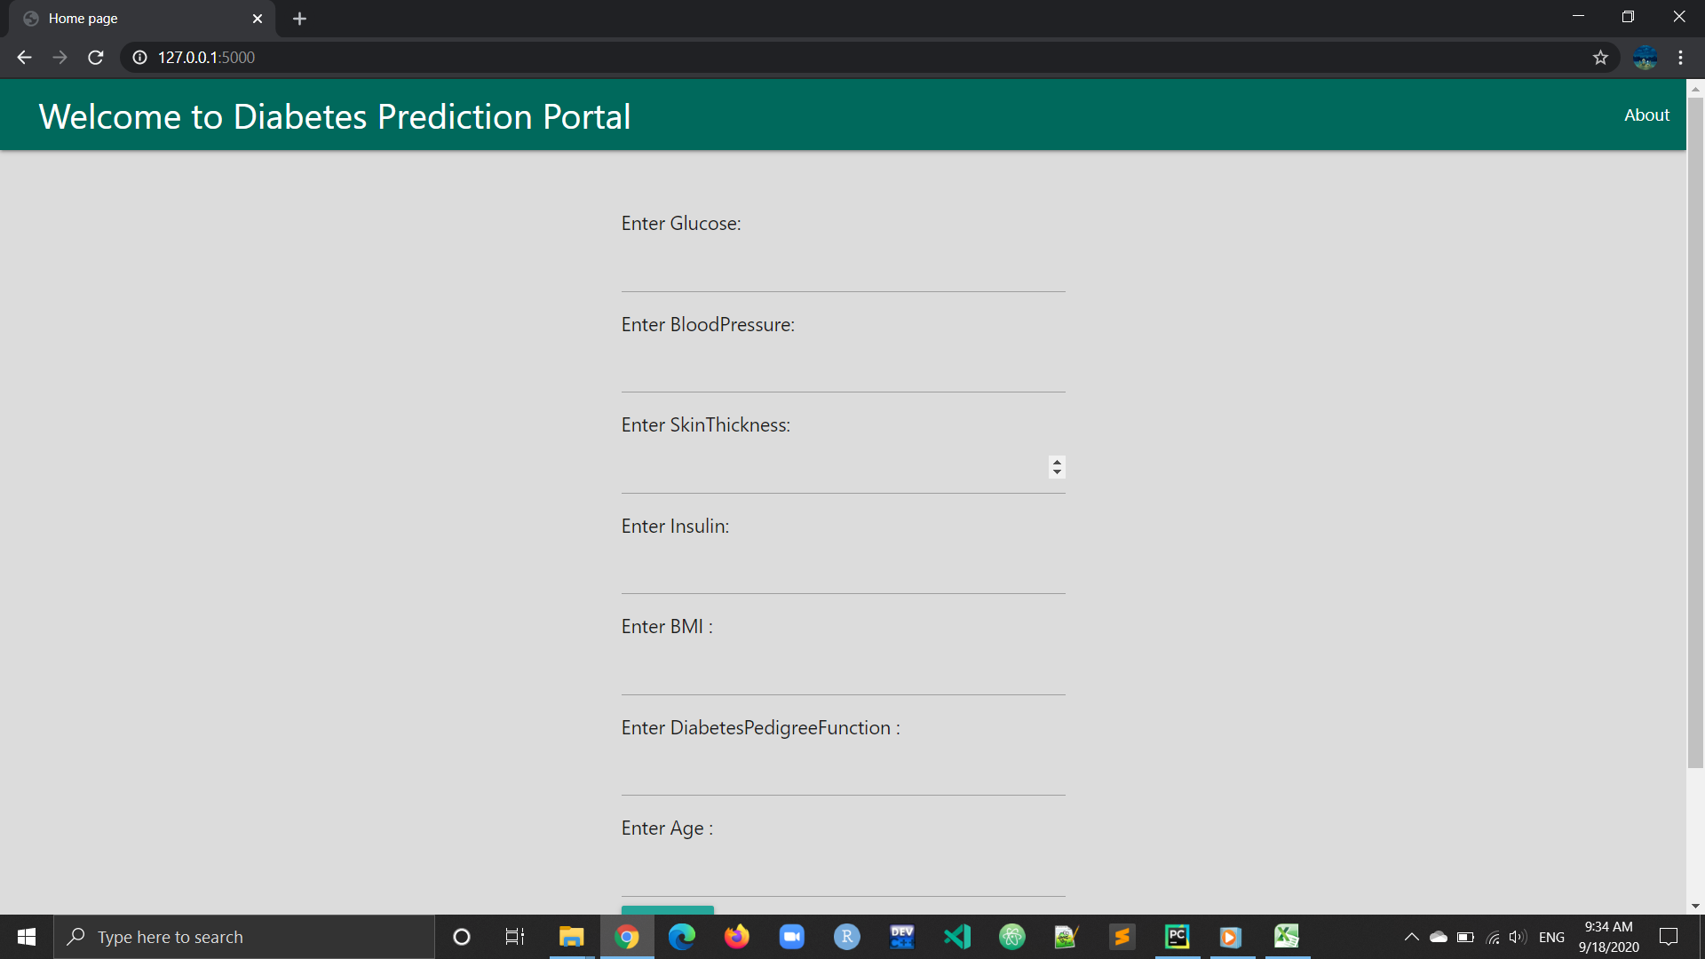Viewport: 1705px width, 959px height.
Task: Launch Firefox from the taskbar
Action: [737, 937]
